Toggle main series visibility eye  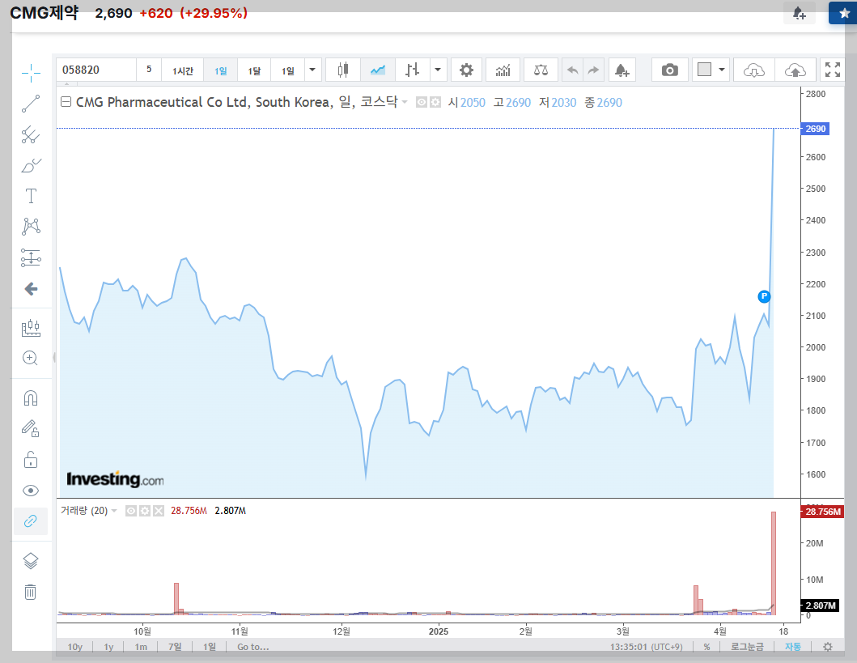tap(422, 102)
